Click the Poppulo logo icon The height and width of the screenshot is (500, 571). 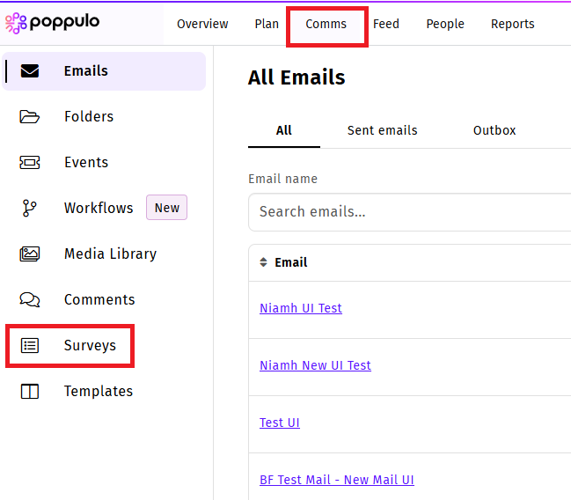point(16,24)
